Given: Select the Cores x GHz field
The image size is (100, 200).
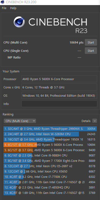Looking at the screenshot, I should [x=59, y=87].
